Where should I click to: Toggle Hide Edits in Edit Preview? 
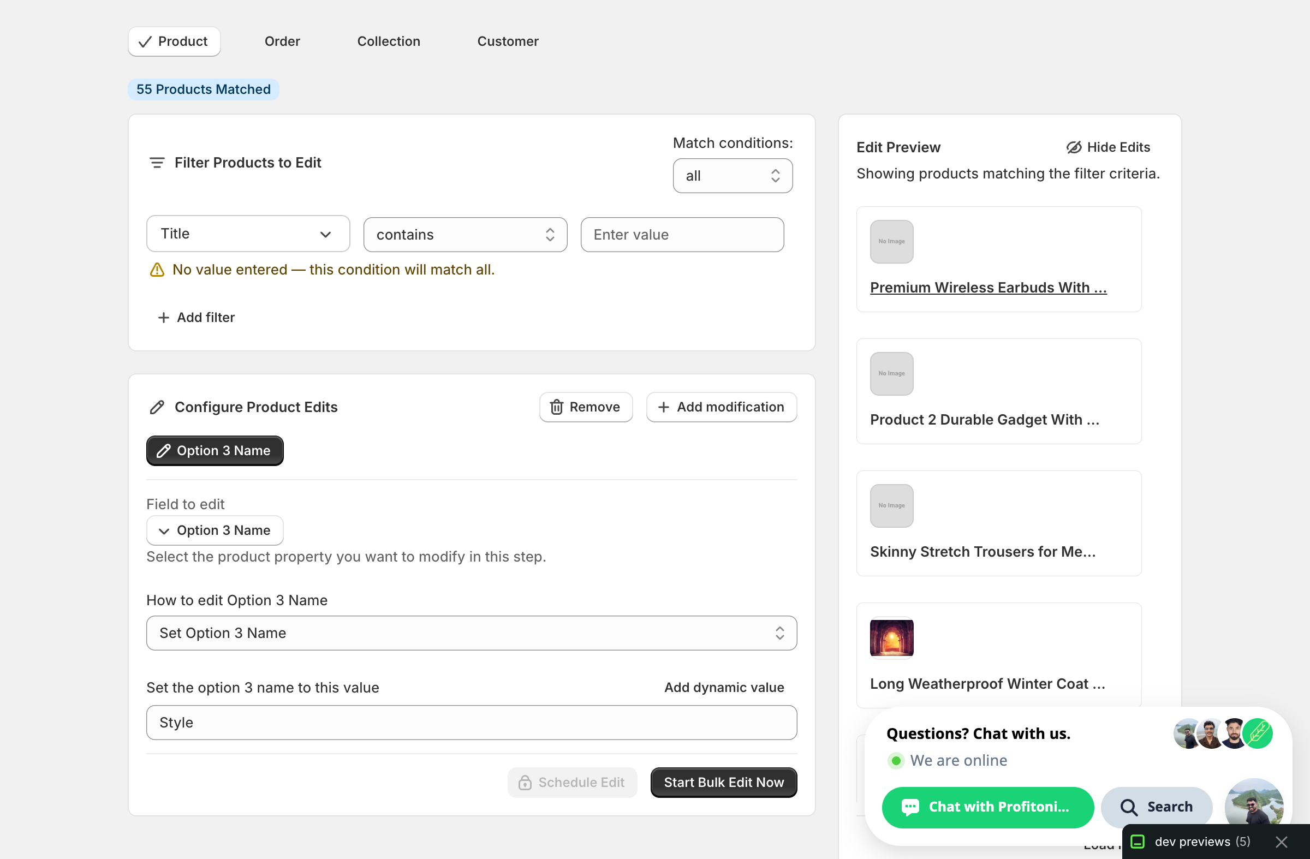pyautogui.click(x=1108, y=147)
